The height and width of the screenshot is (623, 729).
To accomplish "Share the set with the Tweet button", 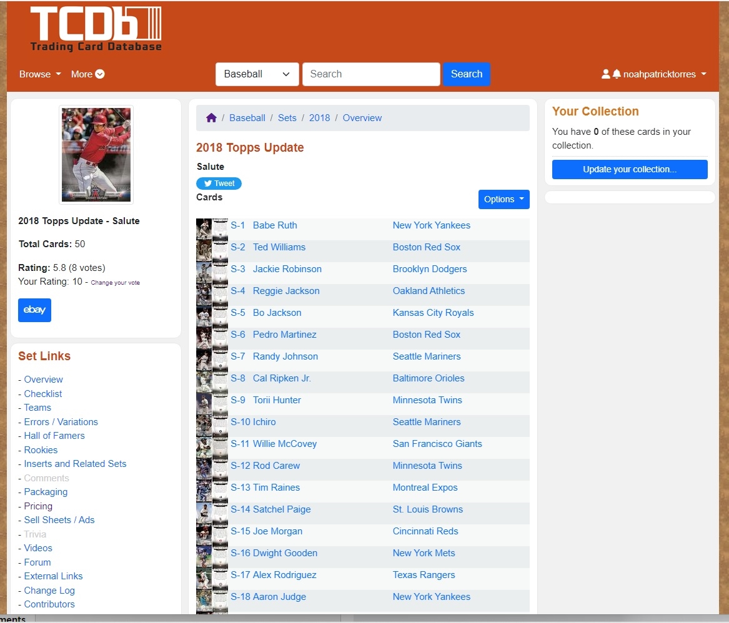I will point(219,184).
